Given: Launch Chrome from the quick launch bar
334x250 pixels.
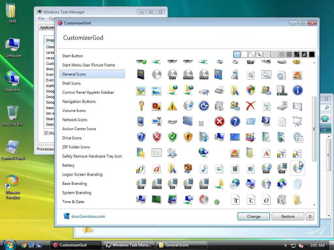Looking at the screenshot, I should coord(24,245).
